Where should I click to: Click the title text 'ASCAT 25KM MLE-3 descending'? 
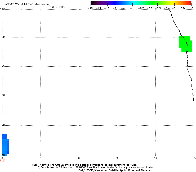[x=28, y=4]
